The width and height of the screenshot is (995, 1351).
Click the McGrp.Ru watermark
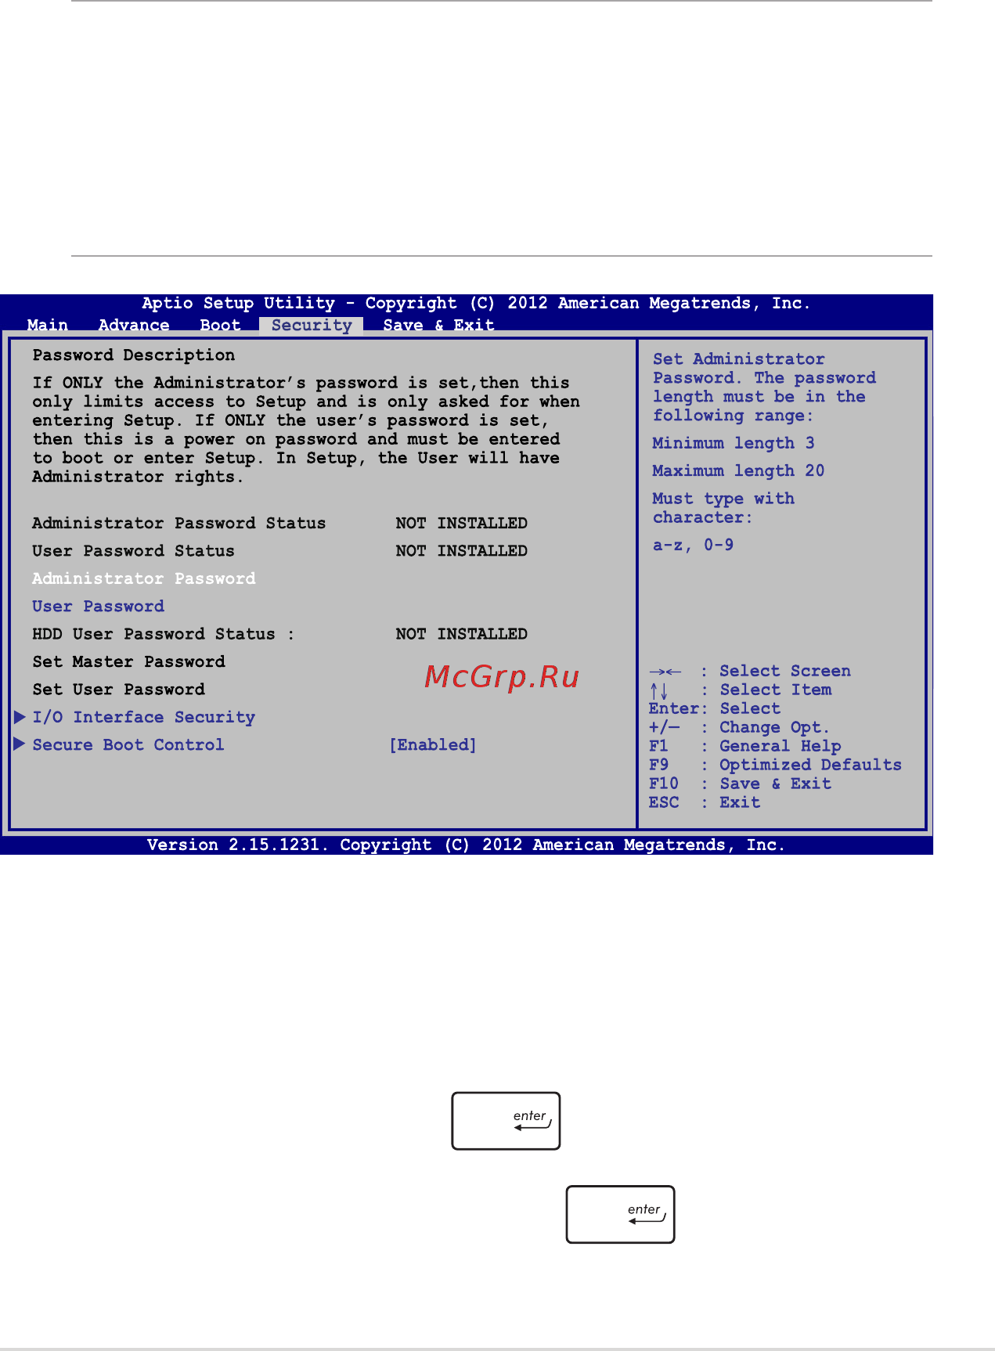502,676
